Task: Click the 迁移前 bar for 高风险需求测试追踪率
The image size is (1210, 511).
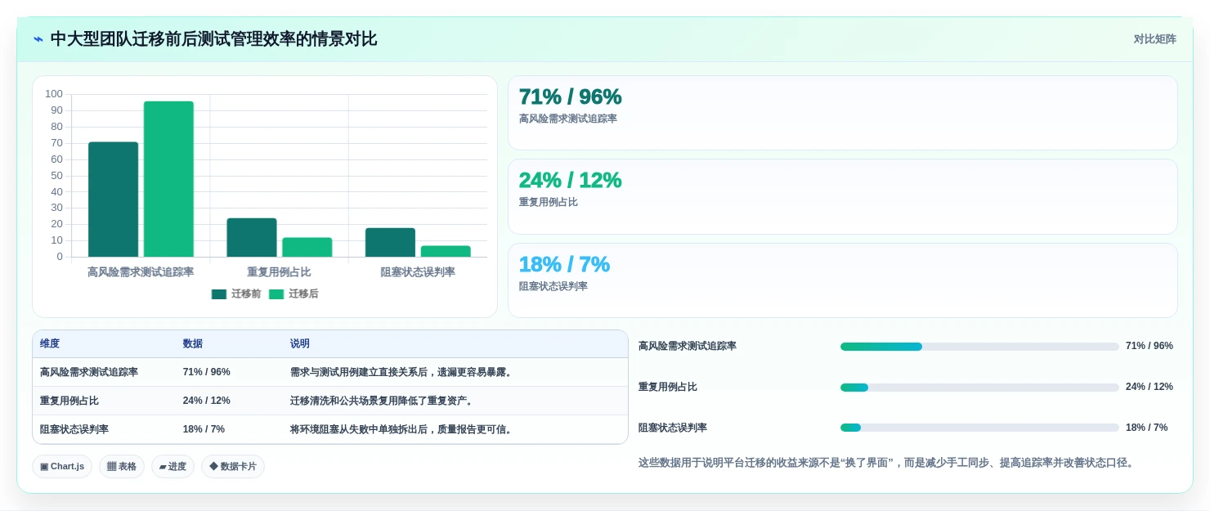Action: [113, 199]
